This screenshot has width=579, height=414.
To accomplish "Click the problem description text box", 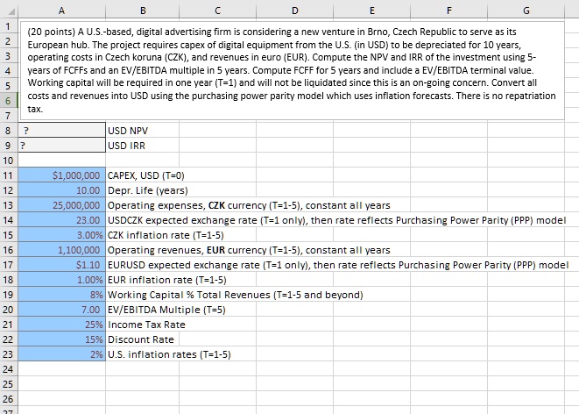I will click(292, 70).
